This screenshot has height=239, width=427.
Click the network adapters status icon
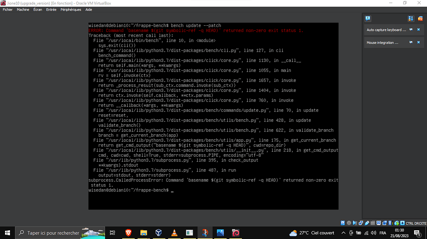coord(361,223)
